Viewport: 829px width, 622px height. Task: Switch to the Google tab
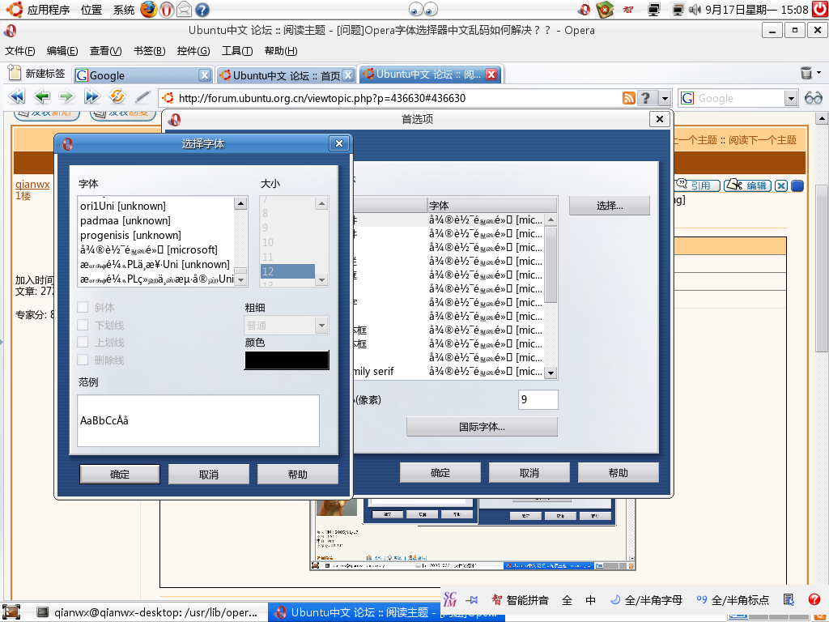(x=142, y=75)
